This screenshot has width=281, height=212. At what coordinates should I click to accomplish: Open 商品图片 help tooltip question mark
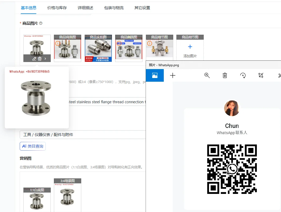(x=40, y=23)
